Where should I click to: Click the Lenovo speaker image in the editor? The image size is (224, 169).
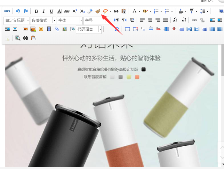[x=112, y=106]
